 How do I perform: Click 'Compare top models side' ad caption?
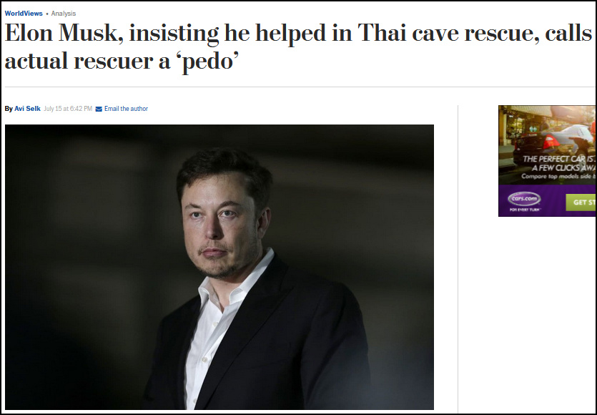click(558, 176)
